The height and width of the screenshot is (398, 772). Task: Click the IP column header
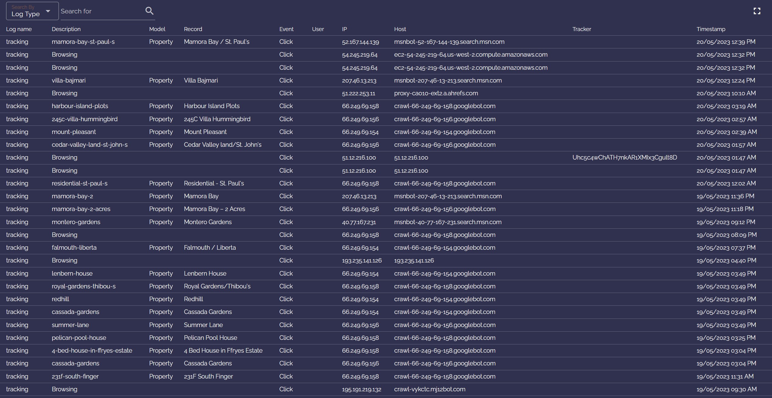[x=344, y=29]
